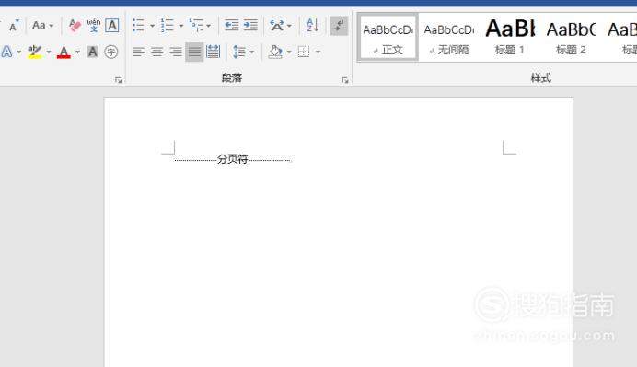Apply multilevel list formatting
This screenshot has height=367, width=637.
tap(196, 26)
